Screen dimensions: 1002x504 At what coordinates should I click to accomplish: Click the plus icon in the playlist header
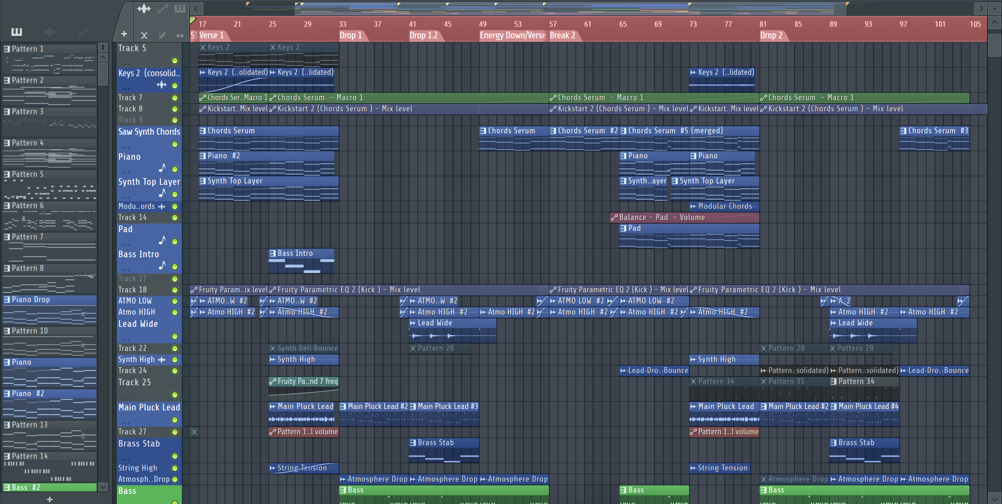[124, 34]
